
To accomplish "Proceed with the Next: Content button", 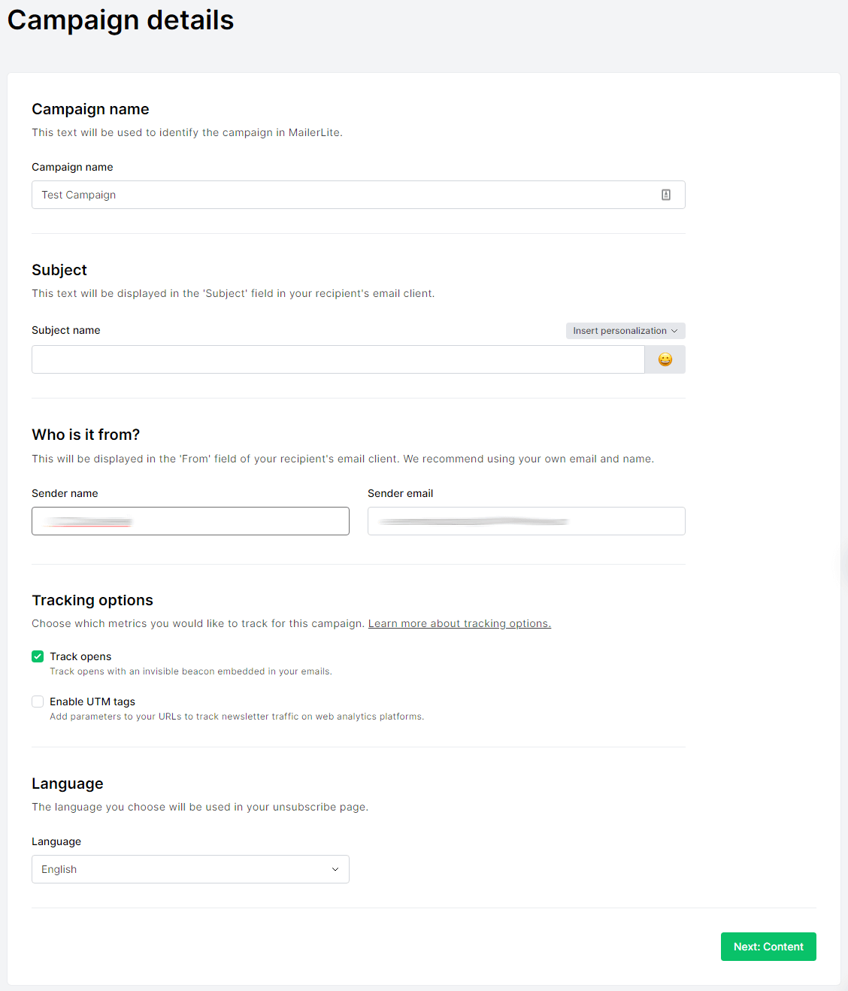I will pos(768,947).
